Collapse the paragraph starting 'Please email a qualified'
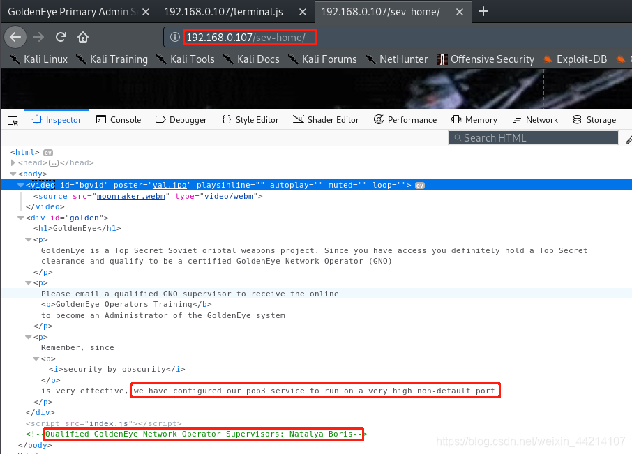This screenshot has width=632, height=454. (28, 283)
